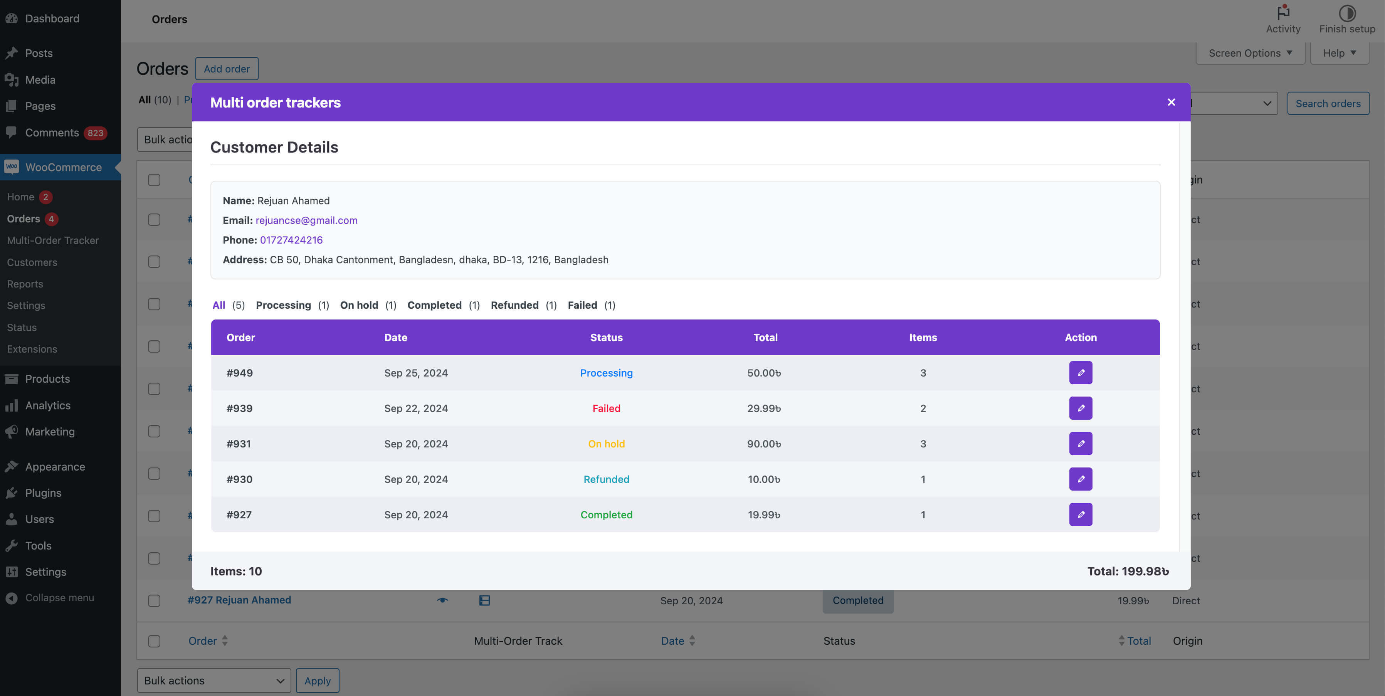The height and width of the screenshot is (696, 1385).
Task: Open the customer email rejuancse@gmail.com link
Action: 306,220
